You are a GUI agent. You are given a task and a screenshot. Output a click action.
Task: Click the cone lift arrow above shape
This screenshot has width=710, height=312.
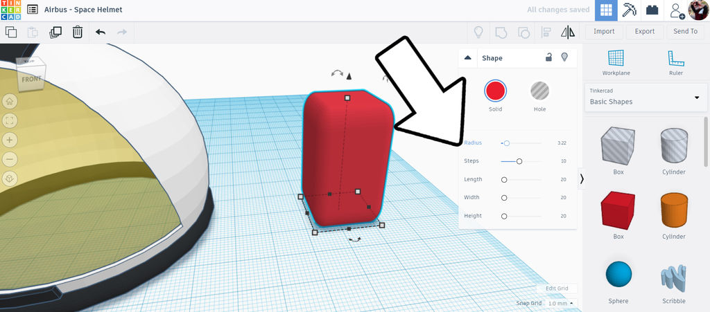pyautogui.click(x=349, y=76)
